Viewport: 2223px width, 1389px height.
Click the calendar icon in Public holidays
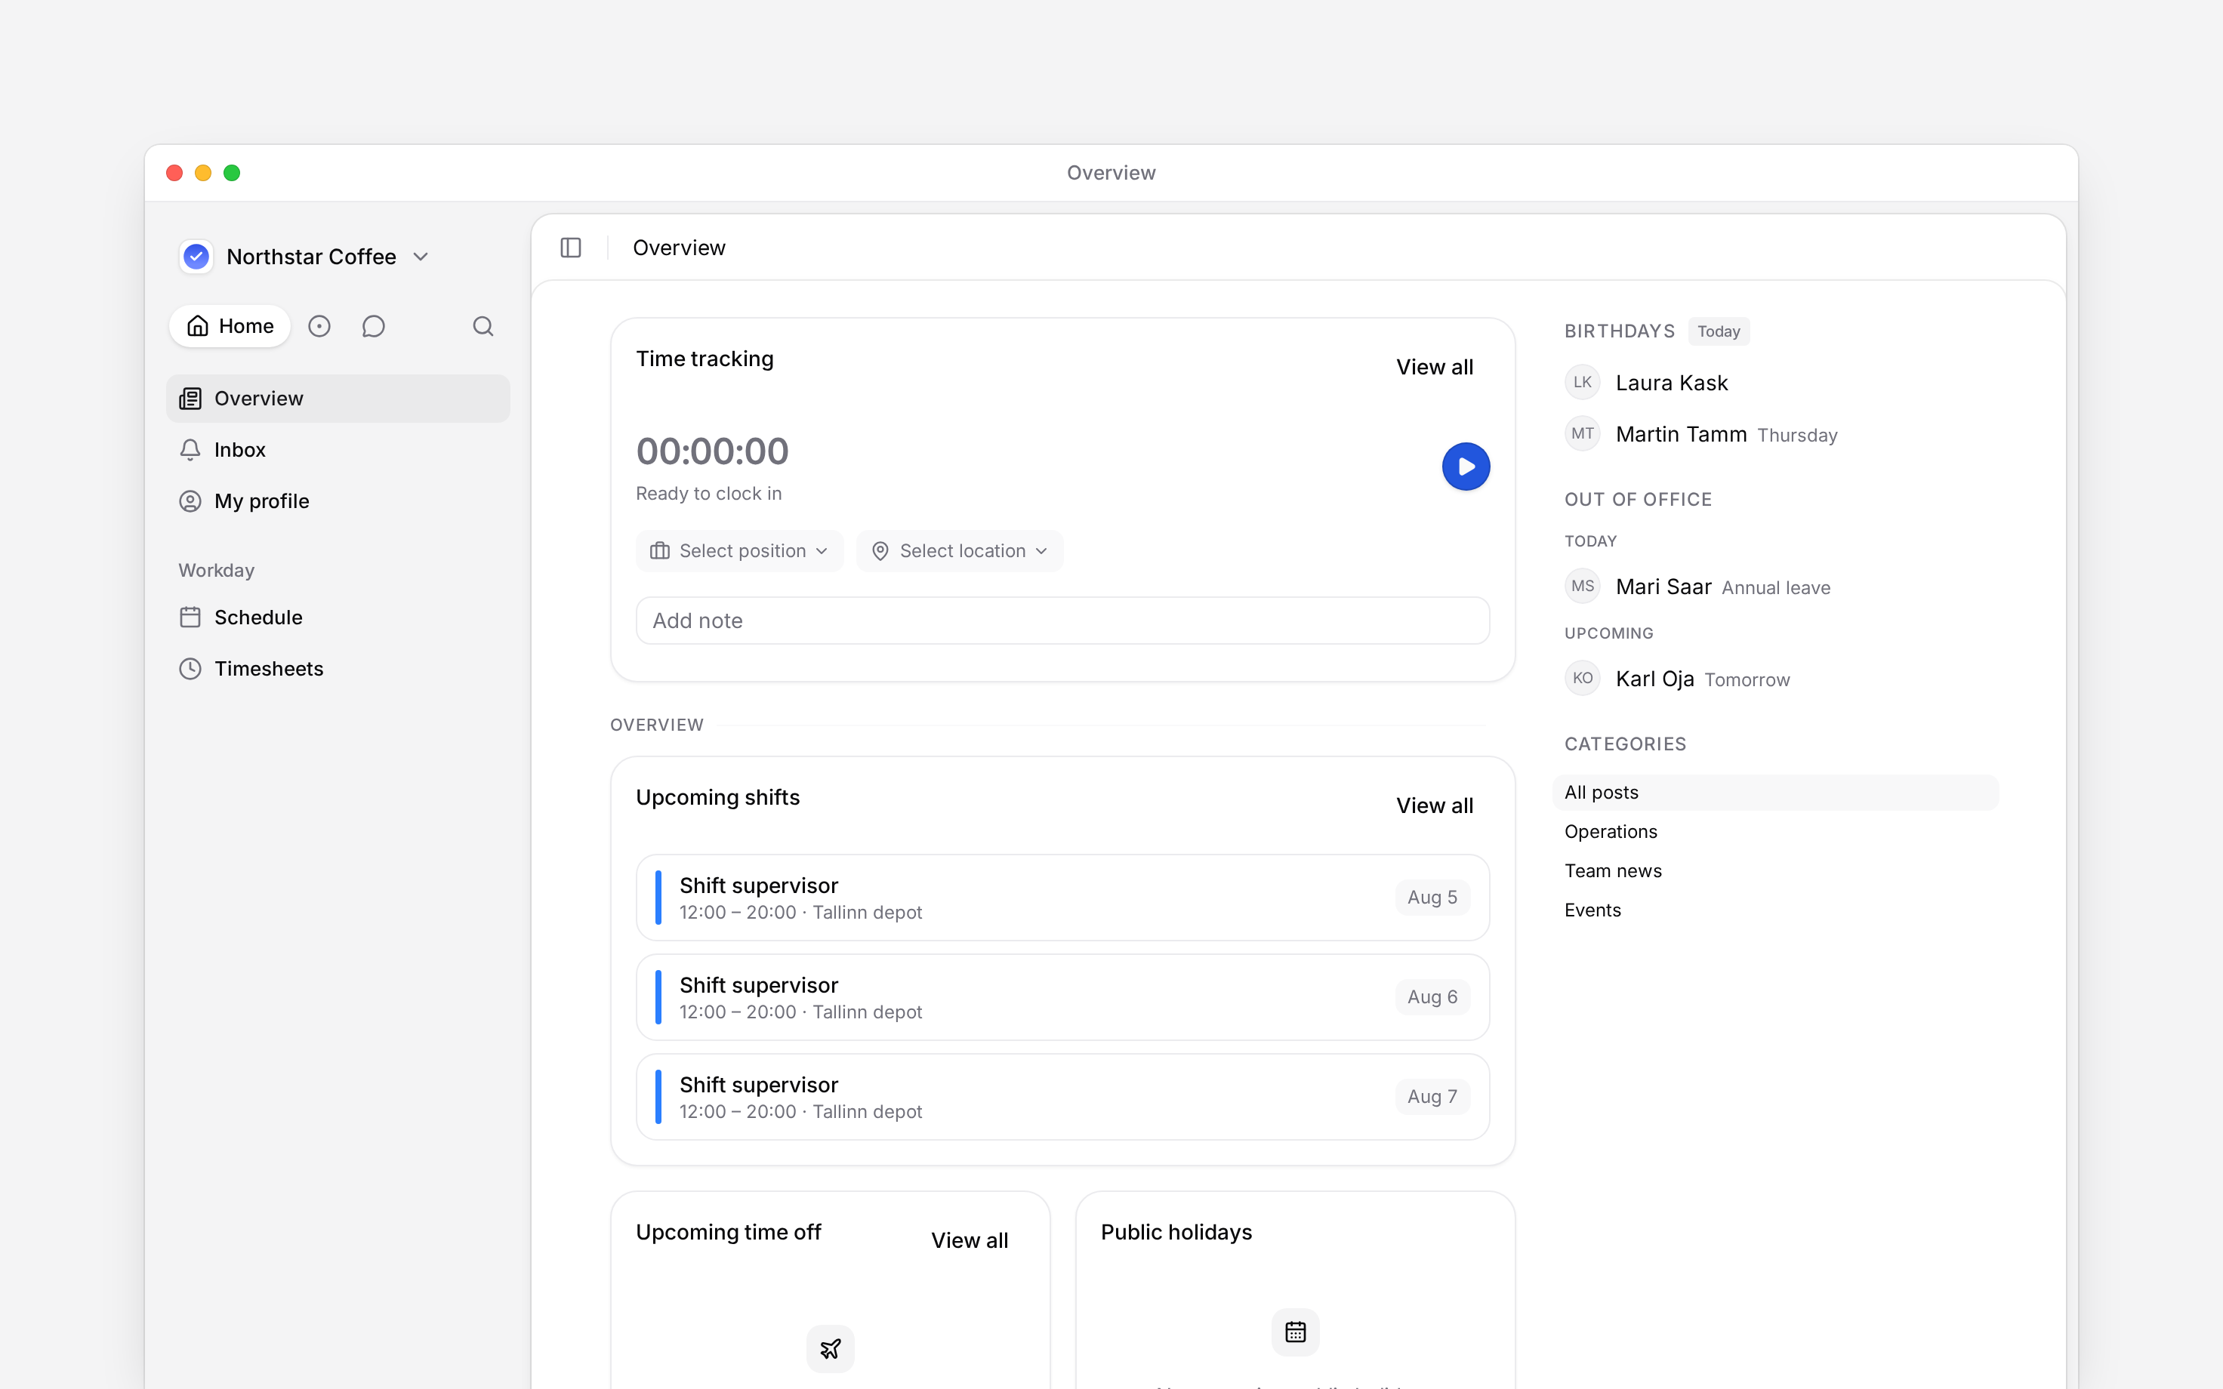point(1295,1331)
